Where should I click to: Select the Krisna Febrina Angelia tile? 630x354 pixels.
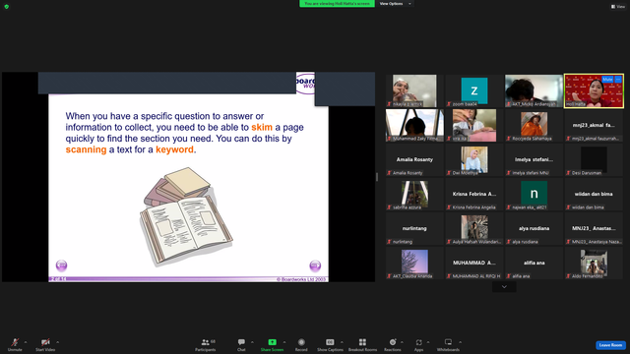[474, 195]
